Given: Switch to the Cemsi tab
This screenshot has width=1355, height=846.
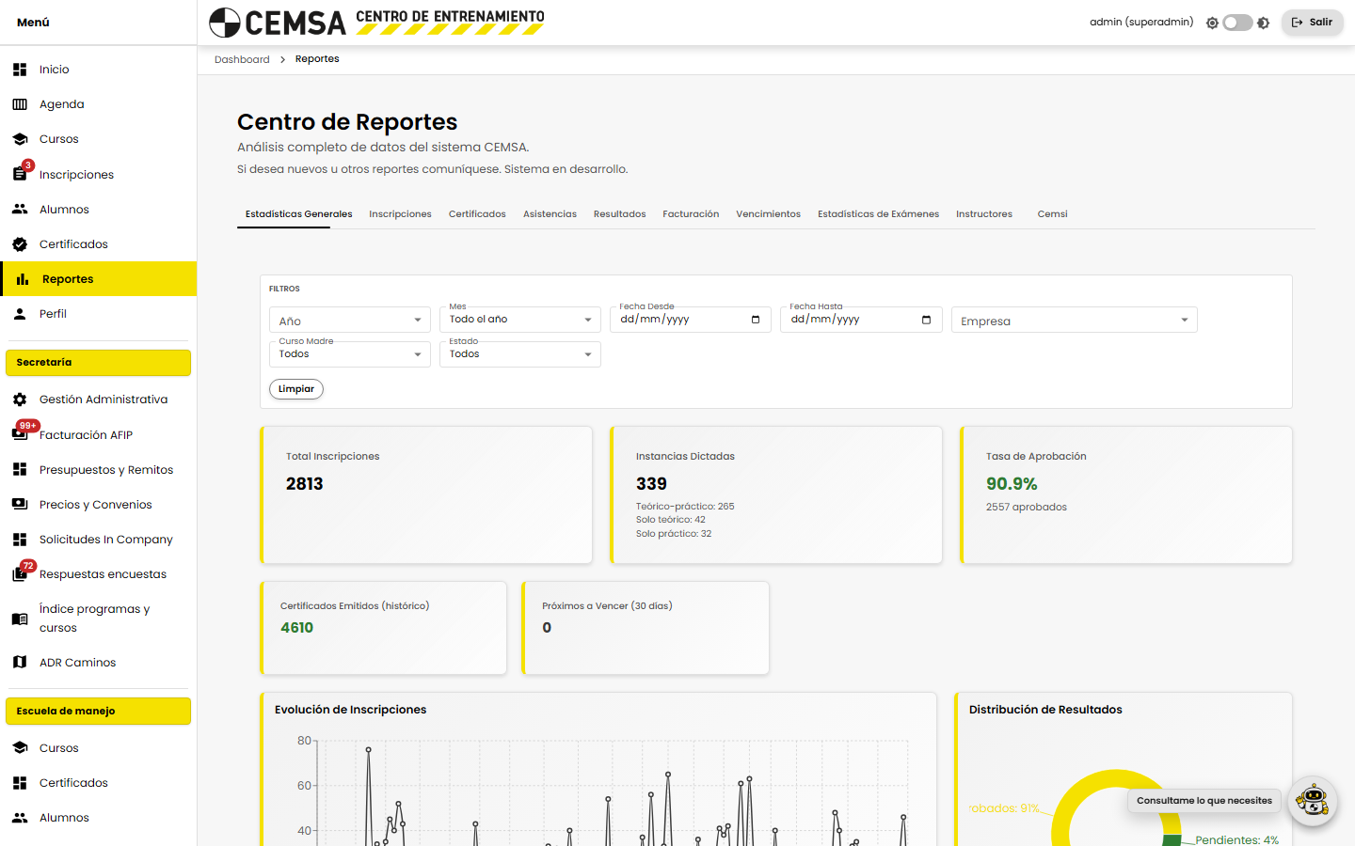Looking at the screenshot, I should click(1052, 214).
